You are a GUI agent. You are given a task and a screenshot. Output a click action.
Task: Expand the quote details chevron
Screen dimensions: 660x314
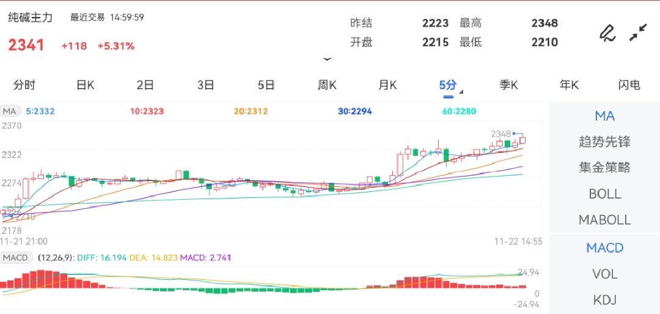[327, 59]
